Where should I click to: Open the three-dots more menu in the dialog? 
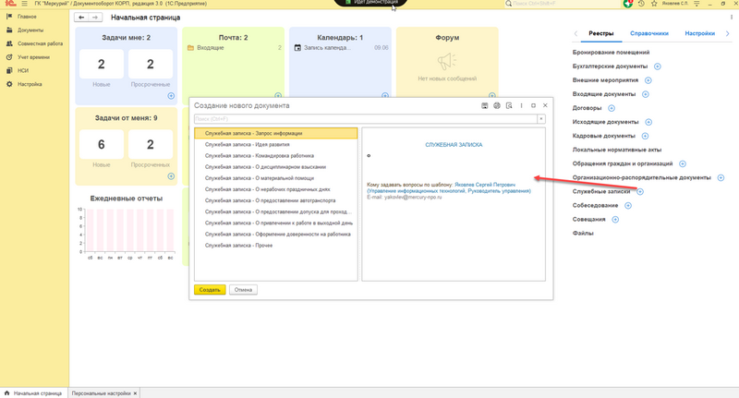522,106
